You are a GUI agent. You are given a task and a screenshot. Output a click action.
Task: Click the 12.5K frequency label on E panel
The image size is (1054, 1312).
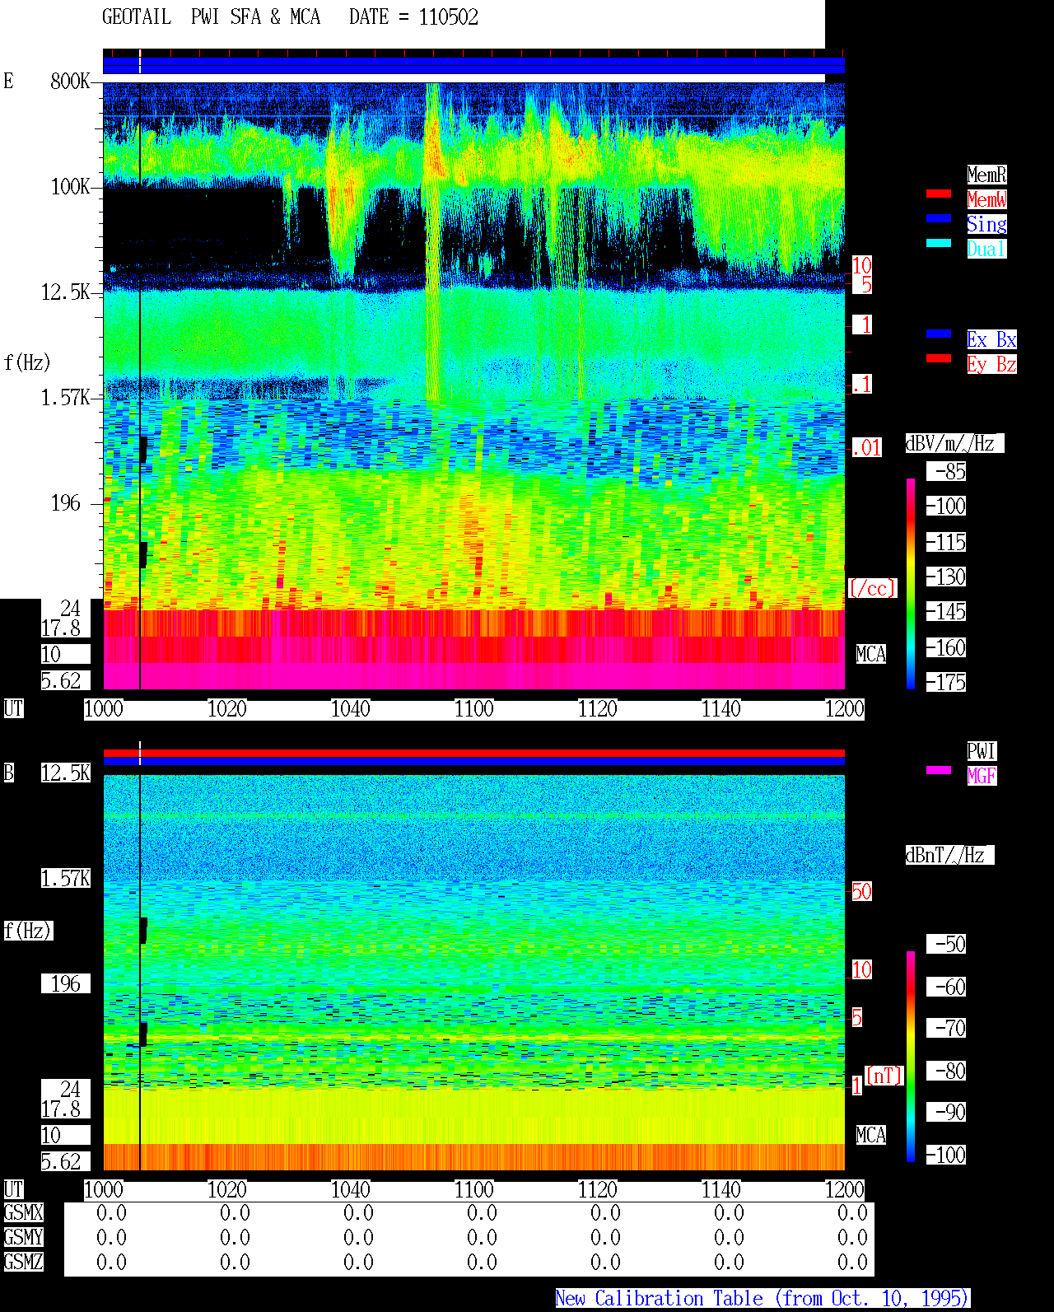66,292
